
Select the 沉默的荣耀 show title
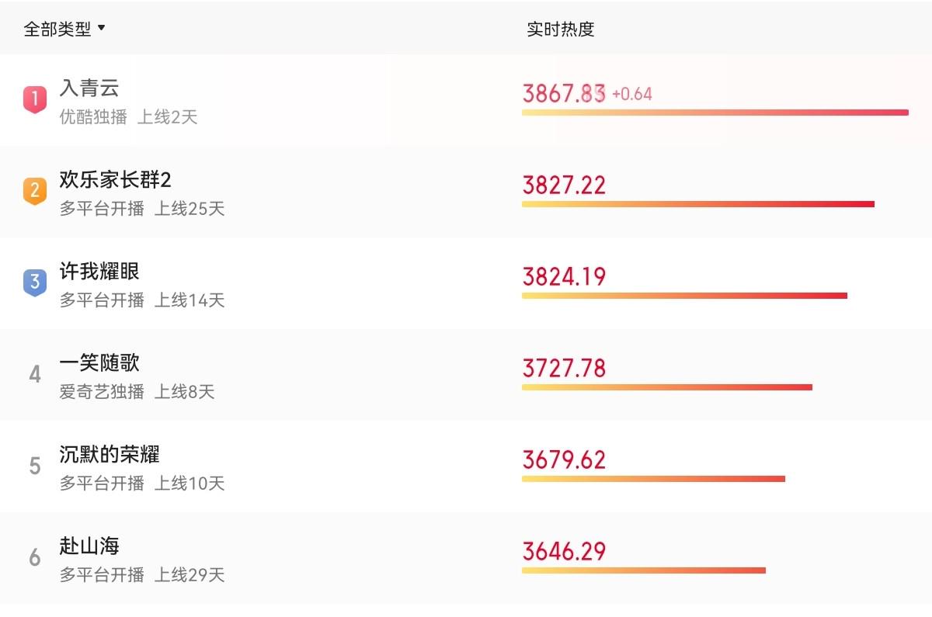[110, 455]
